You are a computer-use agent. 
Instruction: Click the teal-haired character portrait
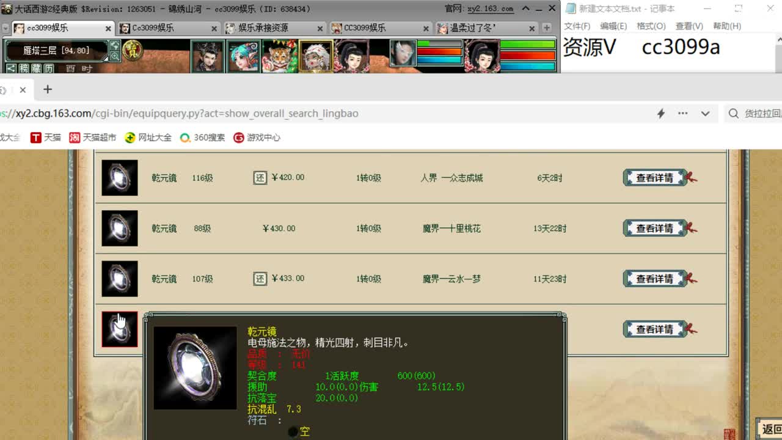[244, 56]
